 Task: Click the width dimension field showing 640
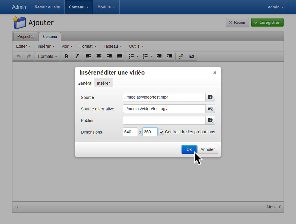(x=130, y=132)
